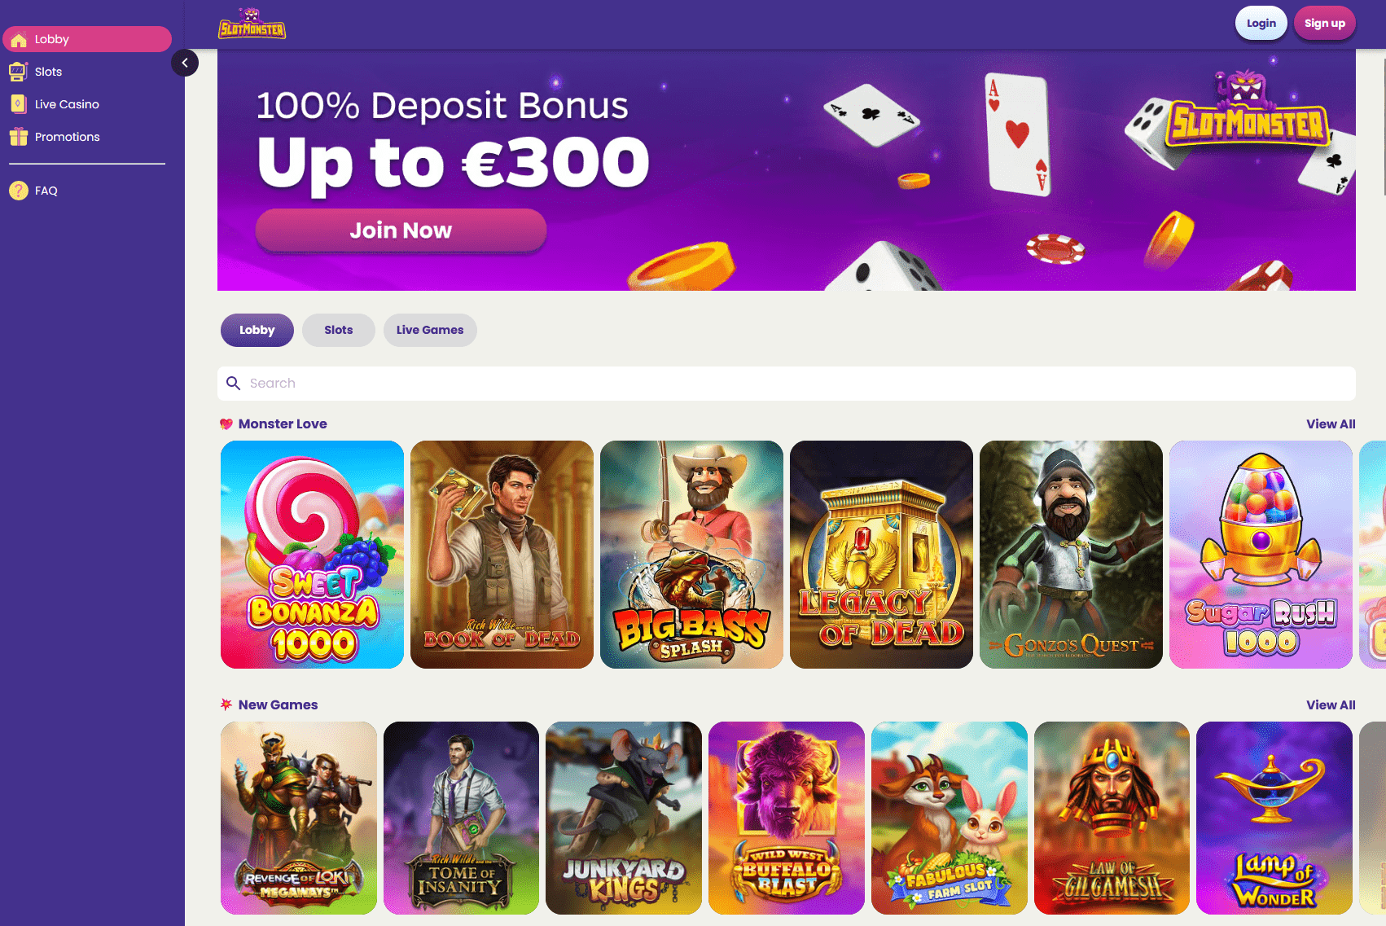Click the Lobby house icon in the sidebar
Screen dimensions: 1386x926
pyautogui.click(x=19, y=39)
